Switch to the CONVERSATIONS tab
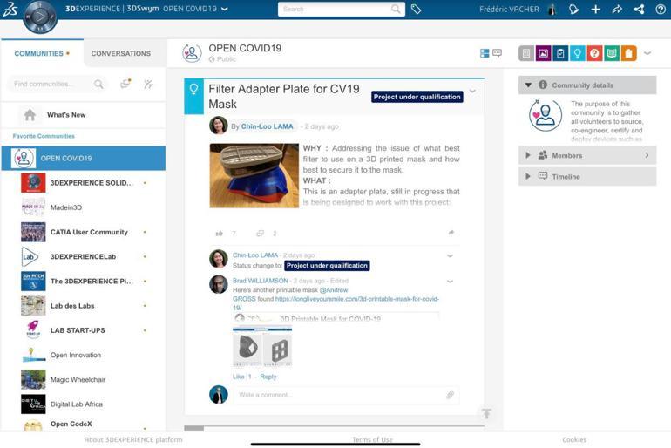Screen dimensions: 671x448 point(120,53)
